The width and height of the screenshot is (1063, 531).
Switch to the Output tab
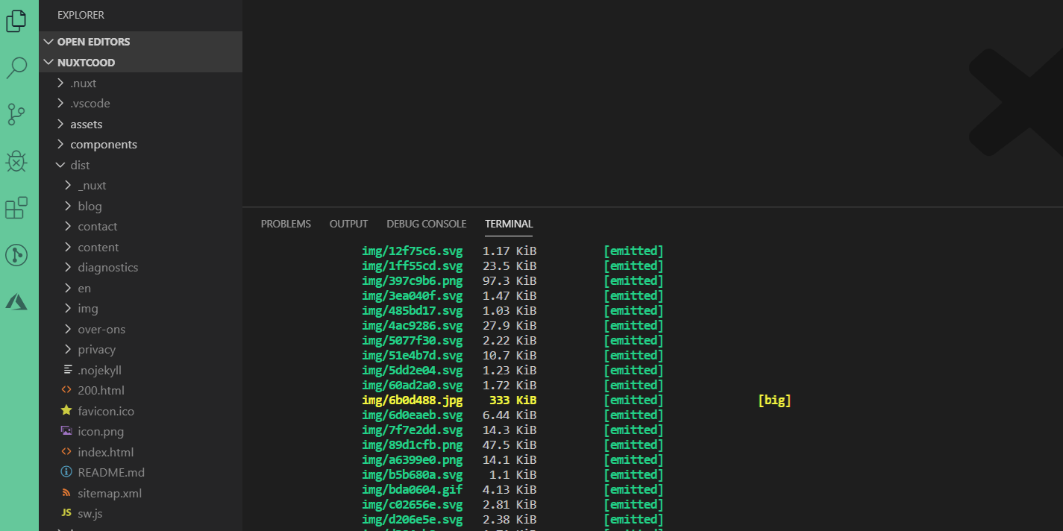[348, 224]
